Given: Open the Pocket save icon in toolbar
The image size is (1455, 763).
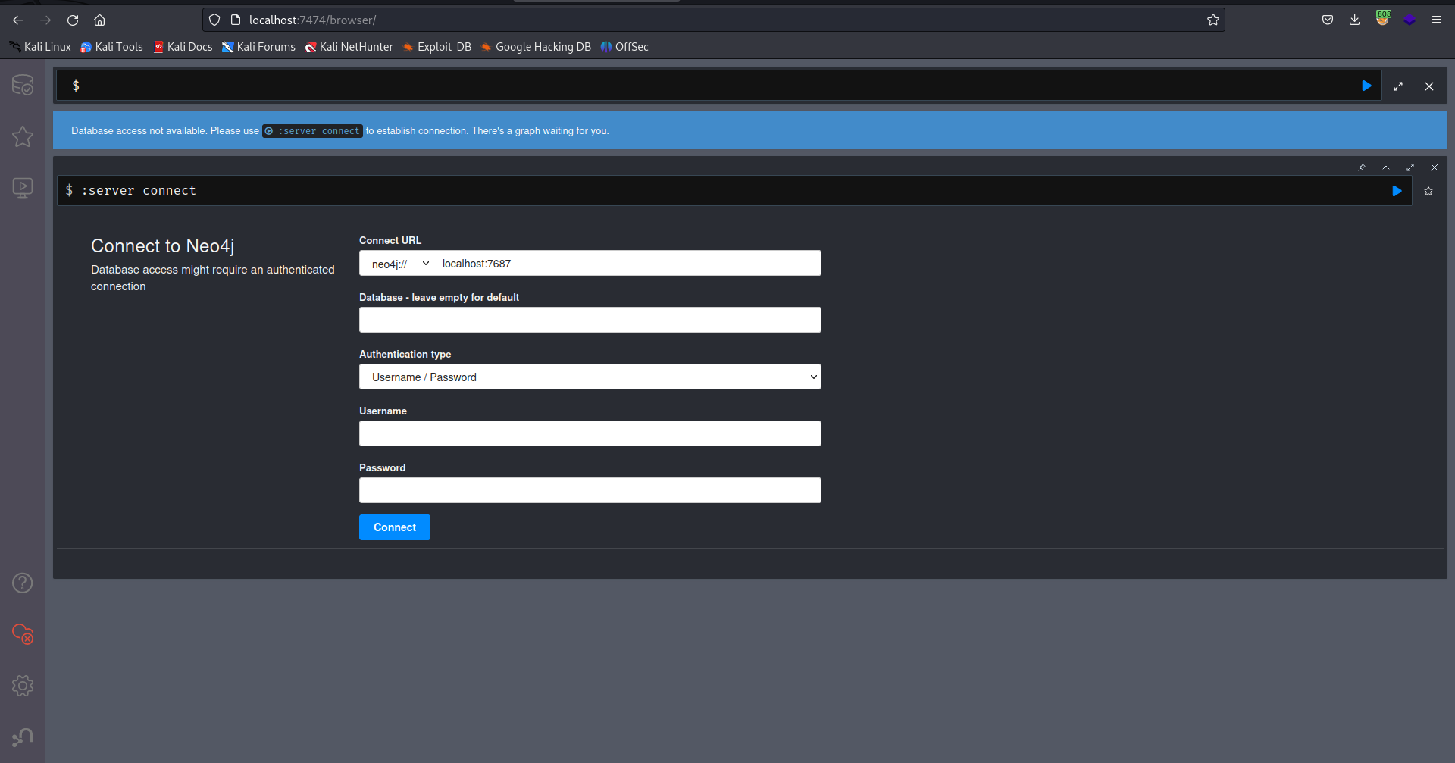Looking at the screenshot, I should click(1328, 20).
